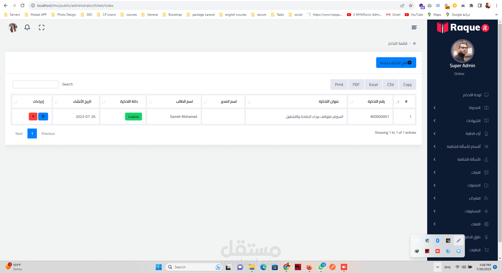Click the Super Admin profile picture
The image size is (502, 273).
pos(462,51)
